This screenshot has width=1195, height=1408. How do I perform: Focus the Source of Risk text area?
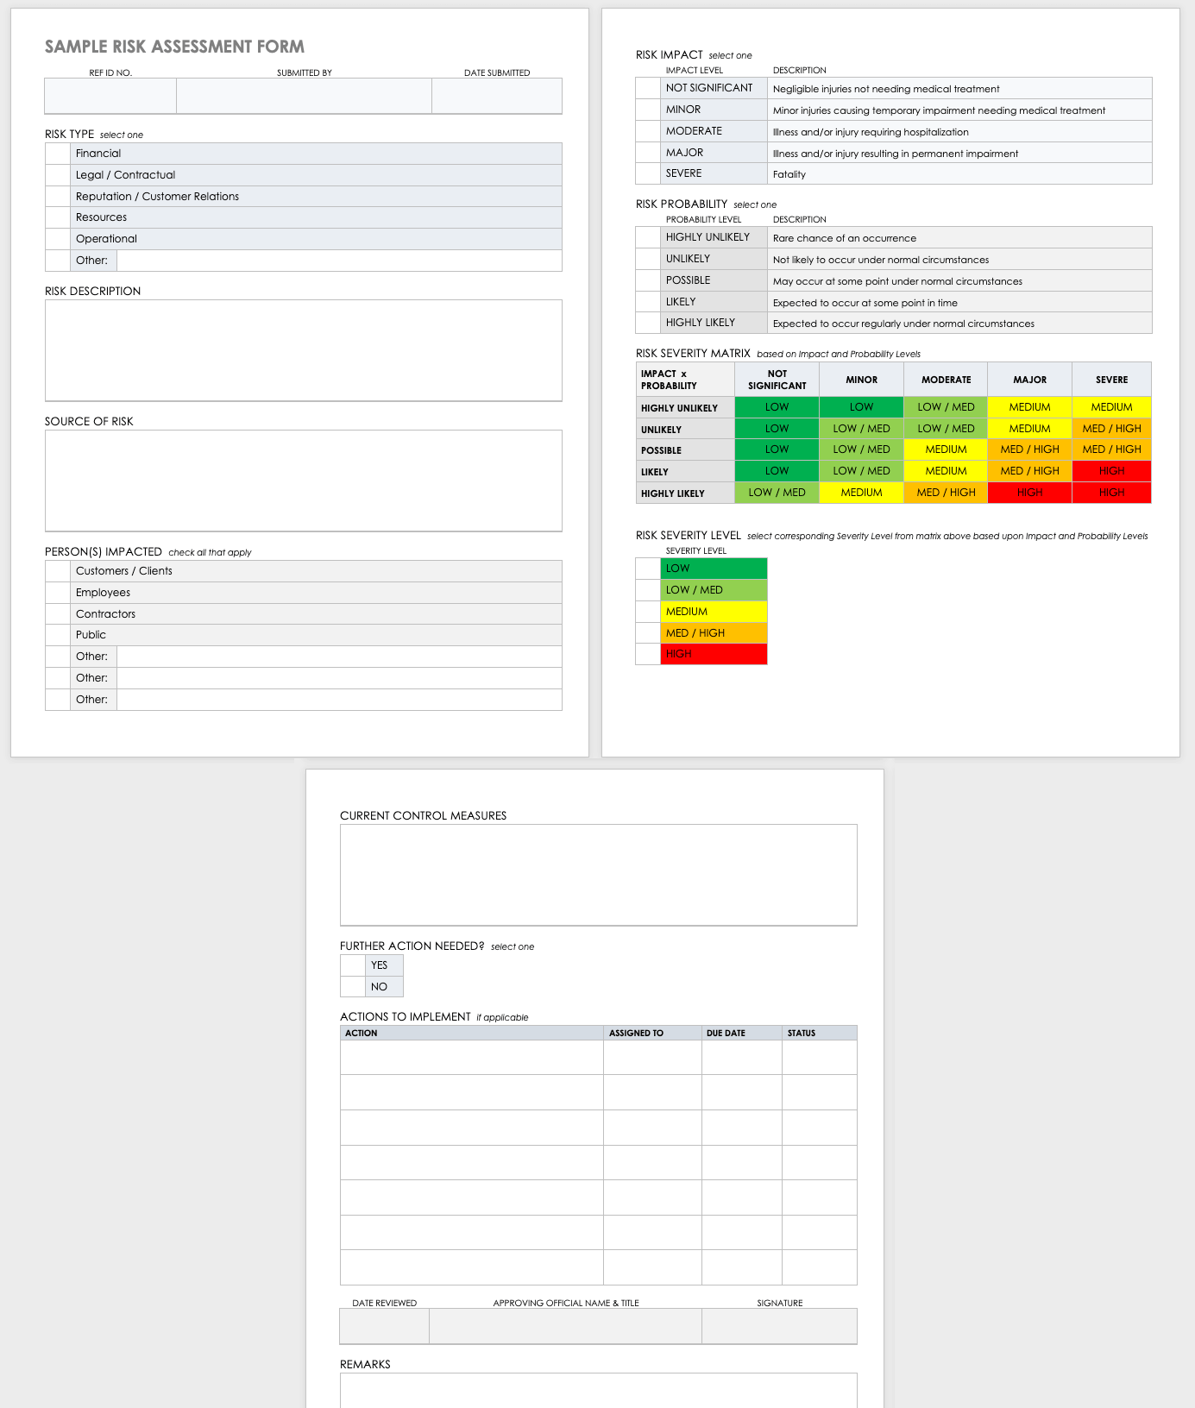click(x=303, y=481)
